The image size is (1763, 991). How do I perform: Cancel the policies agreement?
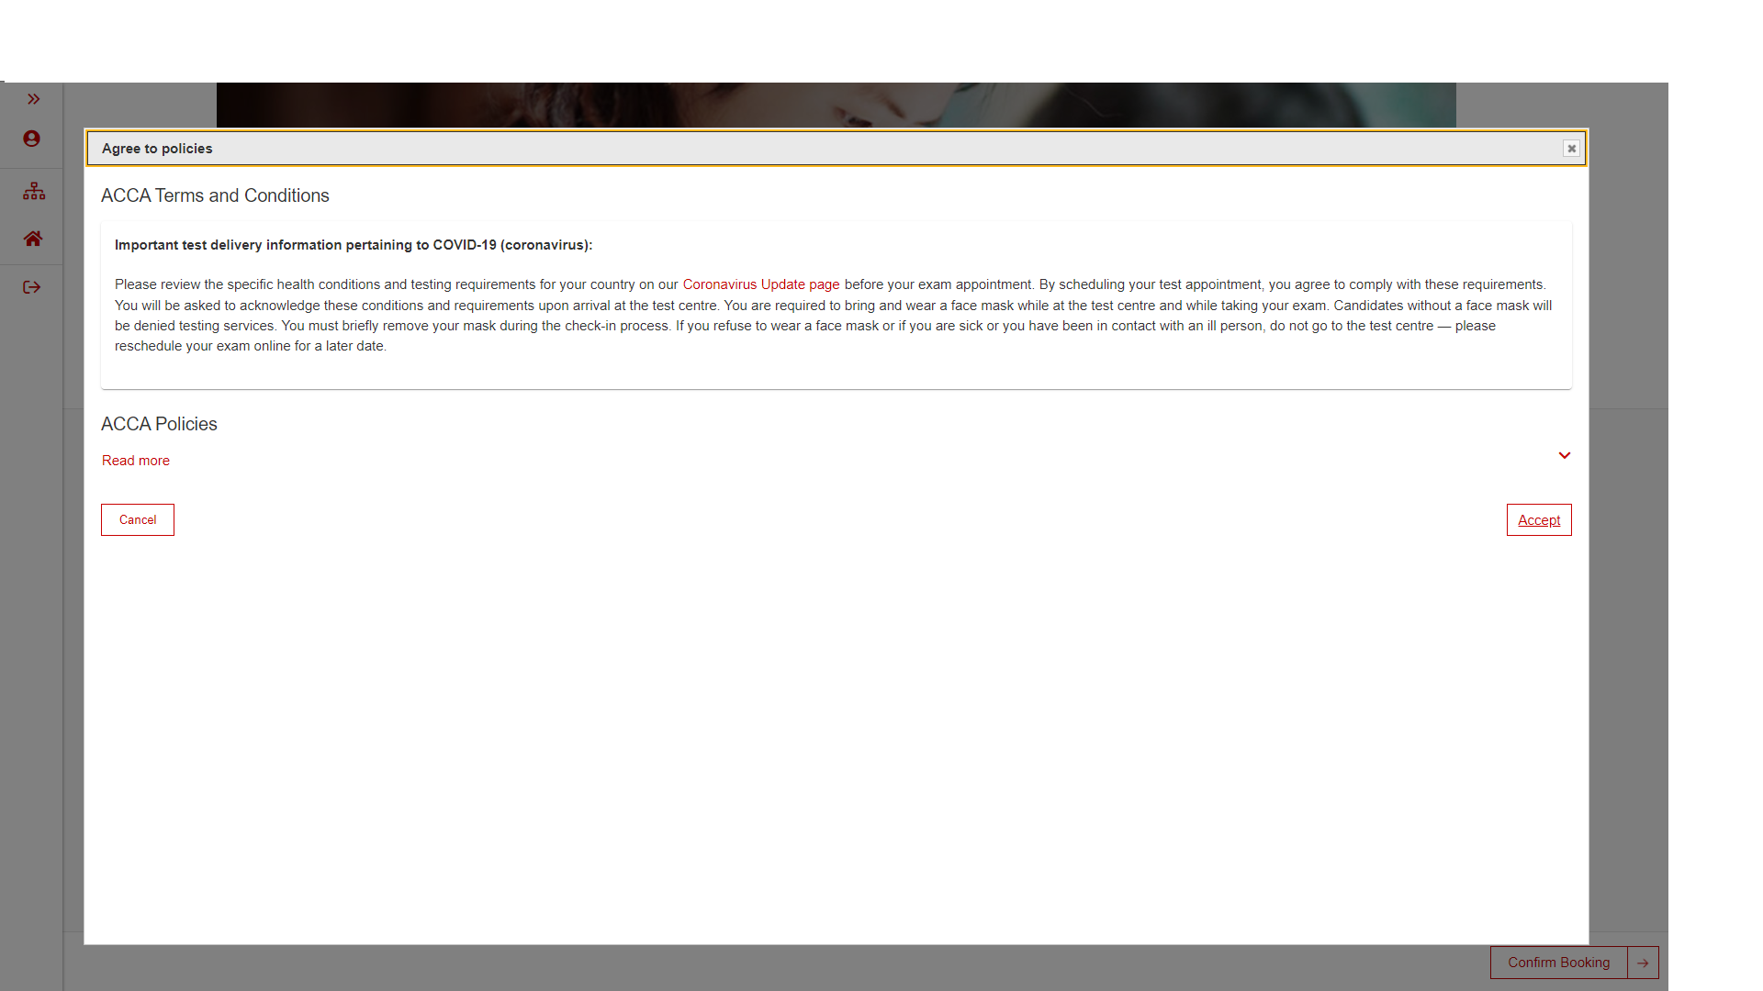[x=138, y=520]
